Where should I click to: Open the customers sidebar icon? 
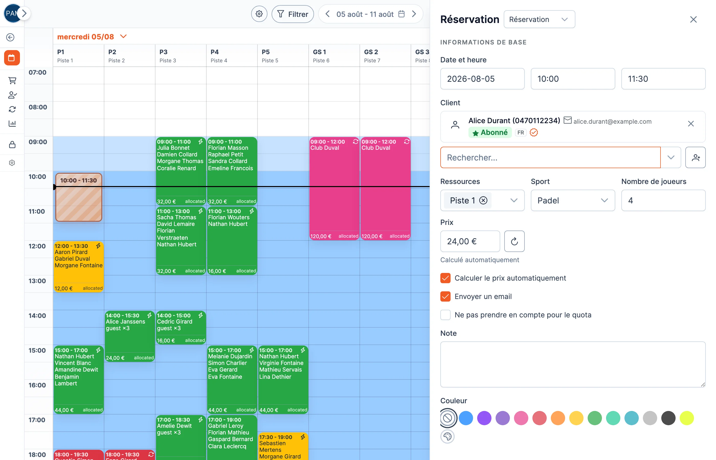coord(12,95)
